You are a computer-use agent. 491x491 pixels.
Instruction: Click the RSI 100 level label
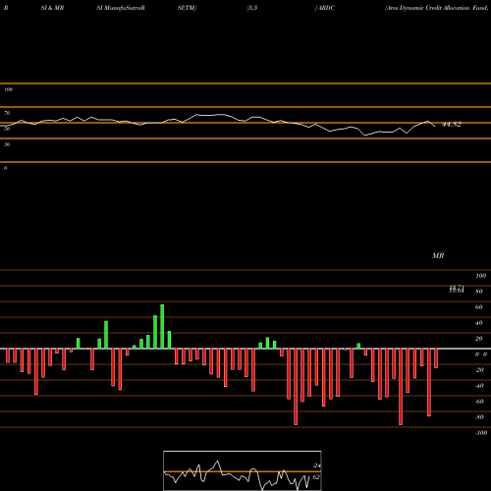pyautogui.click(x=9, y=89)
